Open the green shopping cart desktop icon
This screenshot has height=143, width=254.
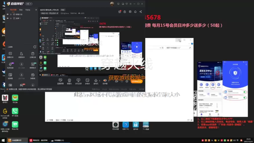(15, 126)
